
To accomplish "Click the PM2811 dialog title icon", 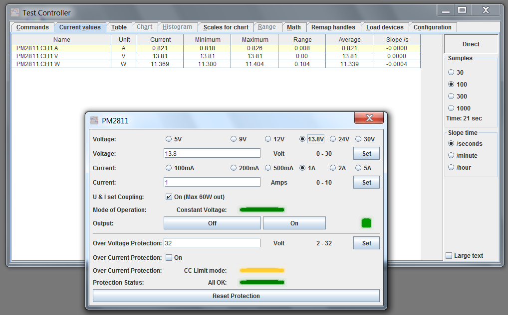I will (94, 120).
